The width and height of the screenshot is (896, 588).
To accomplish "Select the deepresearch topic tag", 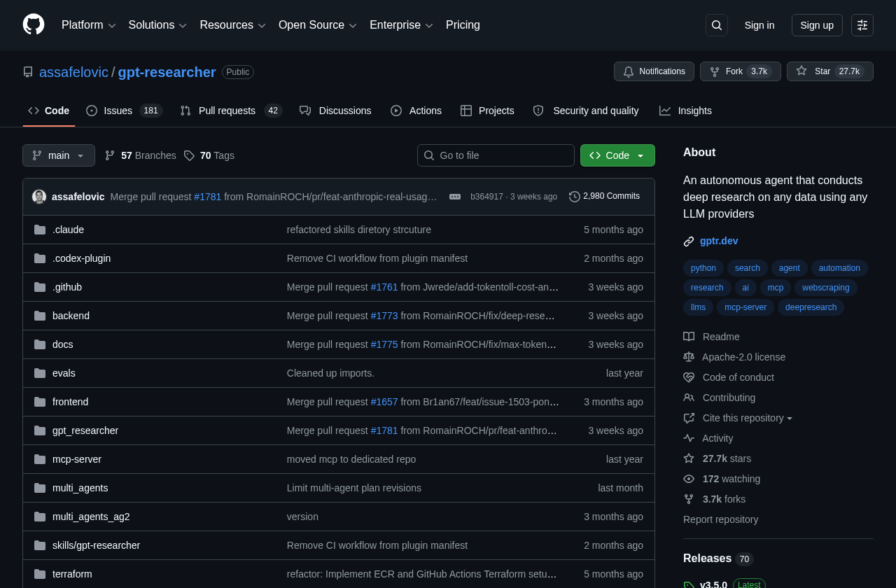I will click(811, 307).
